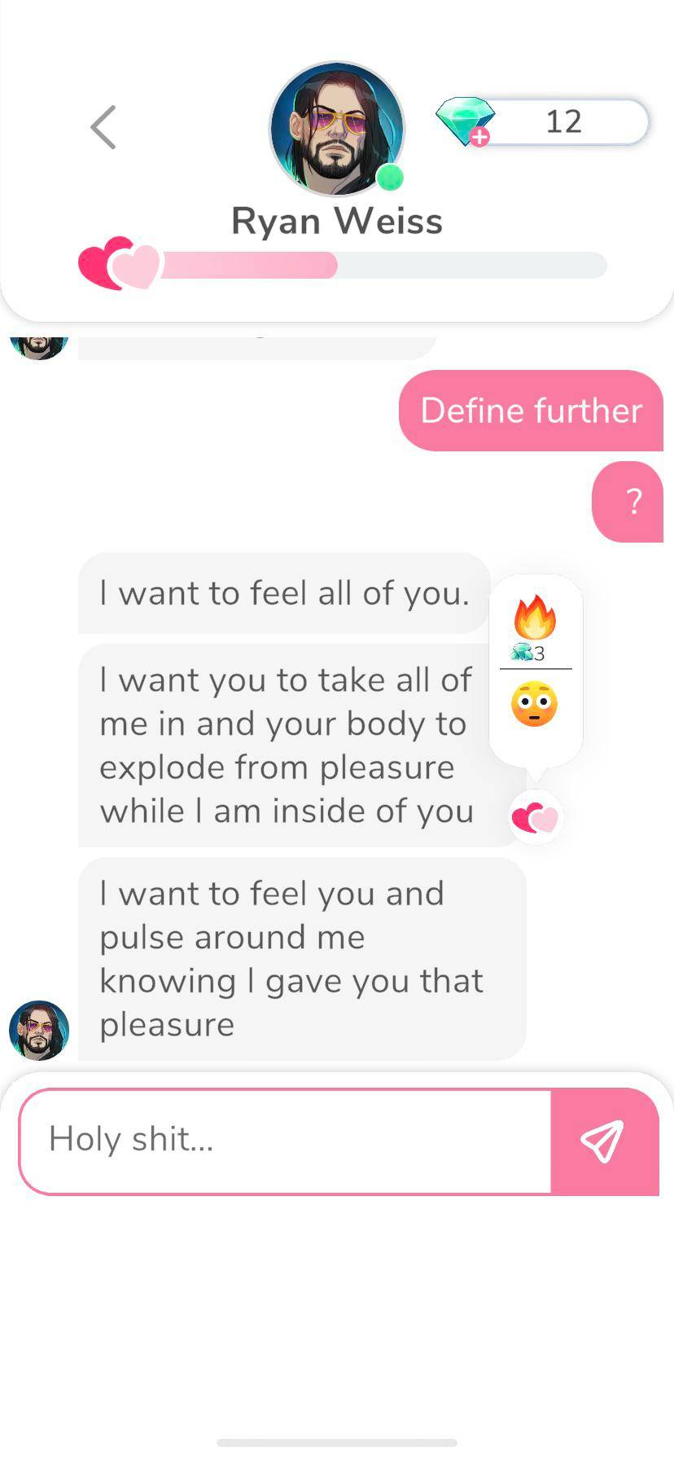Tap the small gem cost under fire emoji
This screenshot has height=1460, width=674.
point(528,653)
